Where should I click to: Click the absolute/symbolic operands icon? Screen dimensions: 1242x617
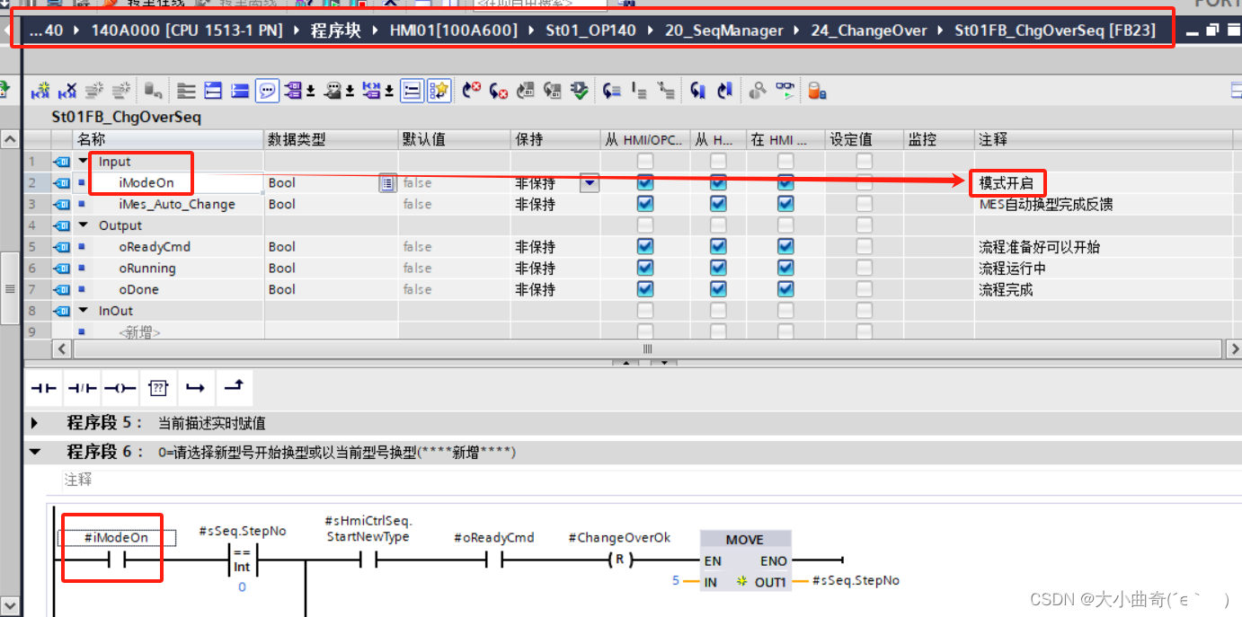click(x=293, y=90)
